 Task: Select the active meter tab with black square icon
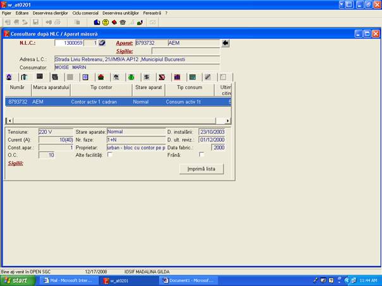pyautogui.click(x=39, y=76)
